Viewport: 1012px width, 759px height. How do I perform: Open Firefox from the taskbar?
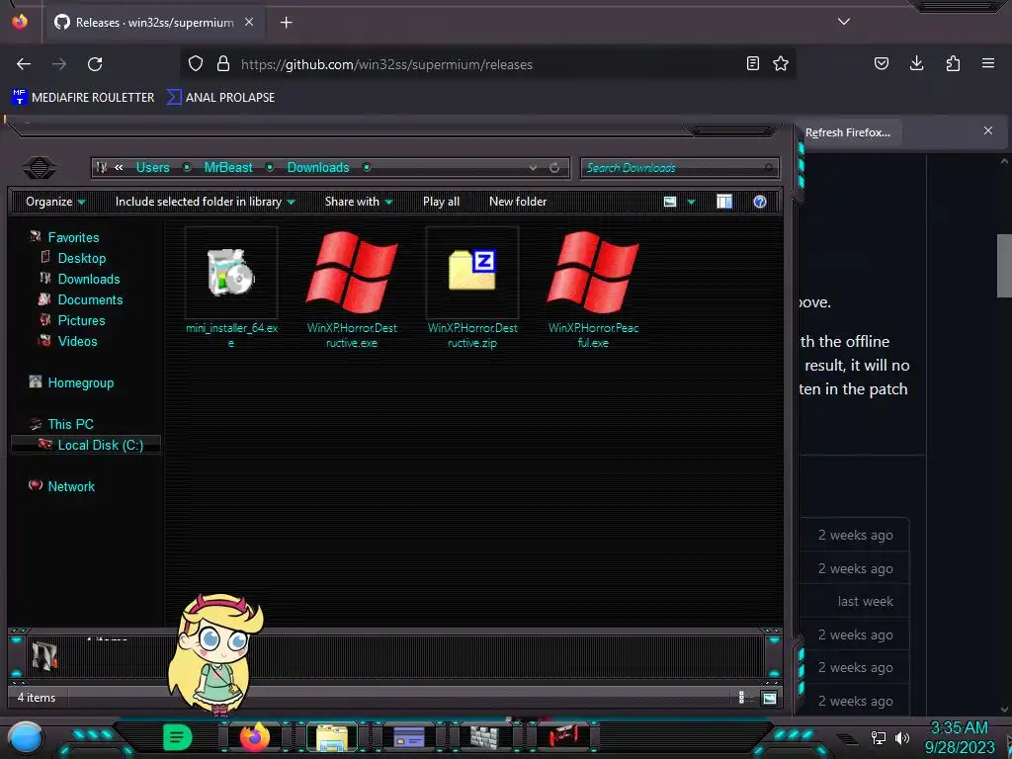(x=255, y=737)
